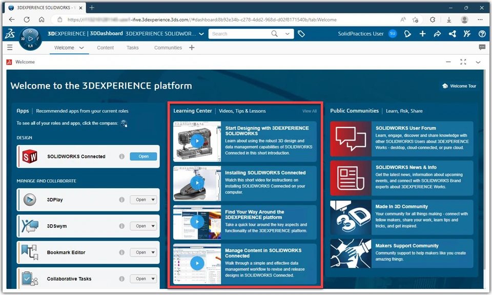This screenshot has width=492, height=295.
Task: Open dropdown arrow for Collaborative Tasks
Action: [x=153, y=279]
